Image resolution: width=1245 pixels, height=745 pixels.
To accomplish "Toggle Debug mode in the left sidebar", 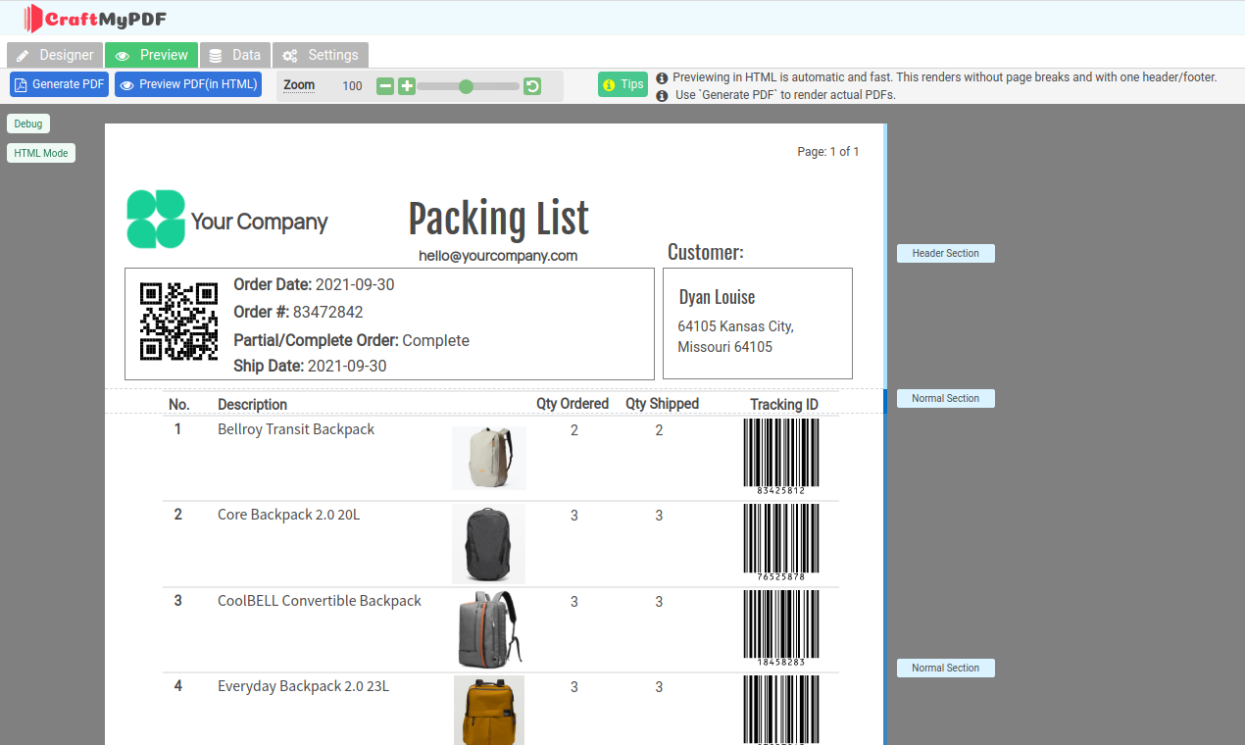I will 27,124.
